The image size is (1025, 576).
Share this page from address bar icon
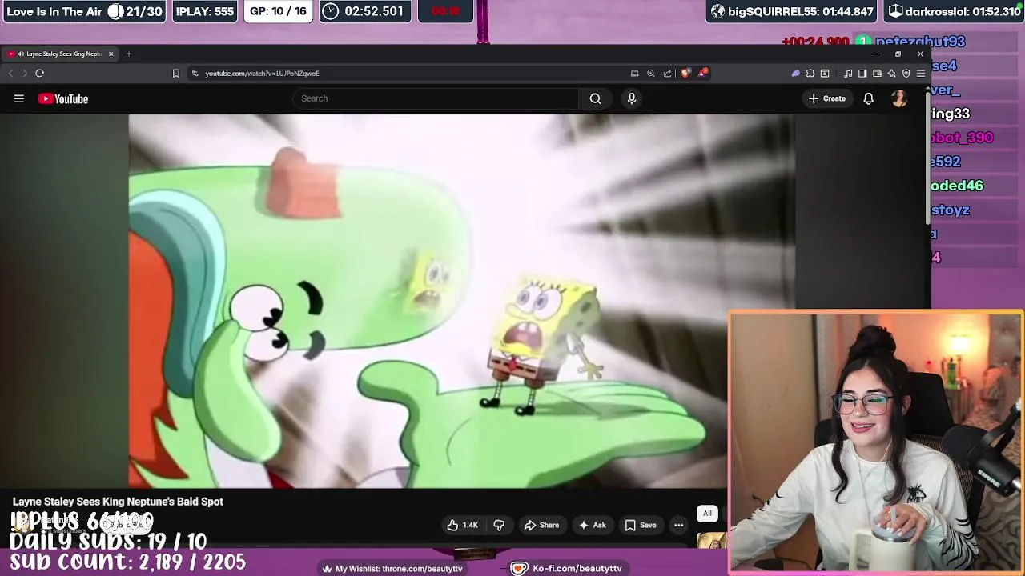click(667, 73)
